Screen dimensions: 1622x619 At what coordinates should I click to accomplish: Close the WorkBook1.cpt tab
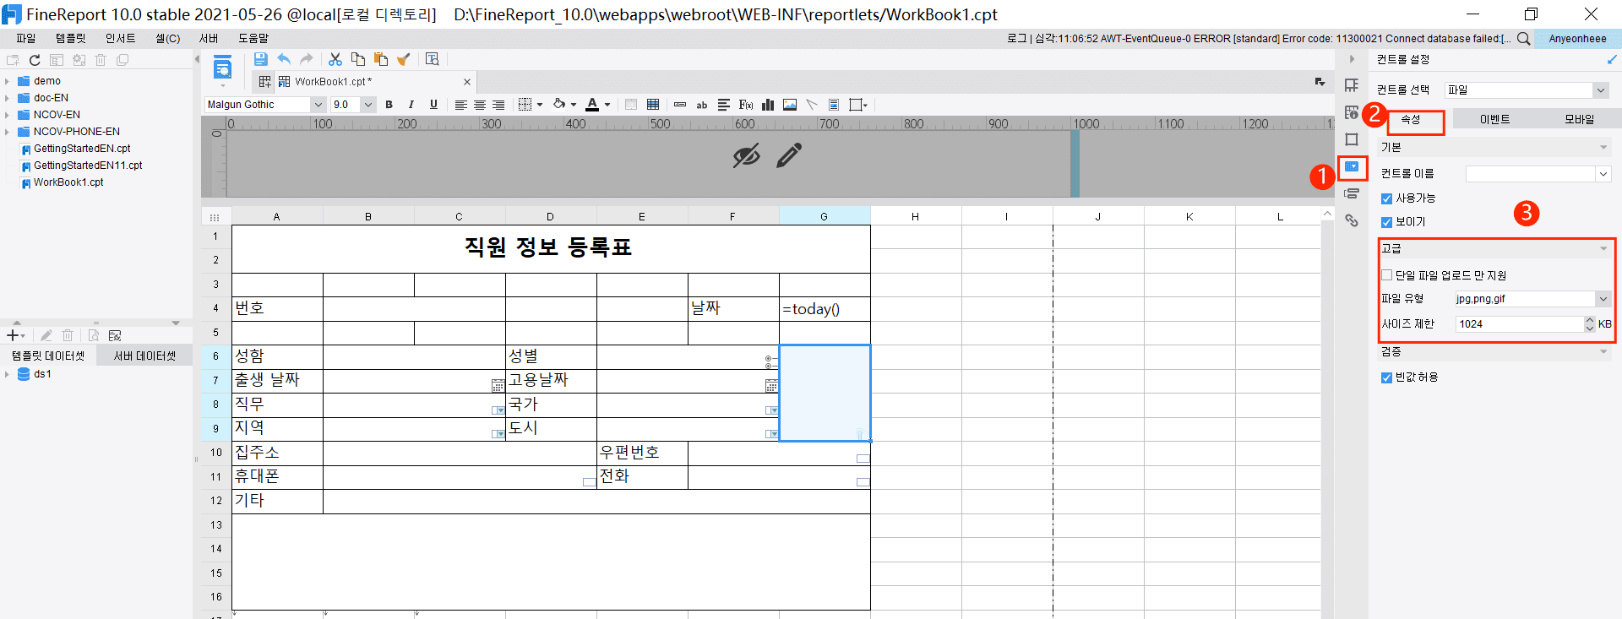[x=467, y=82]
